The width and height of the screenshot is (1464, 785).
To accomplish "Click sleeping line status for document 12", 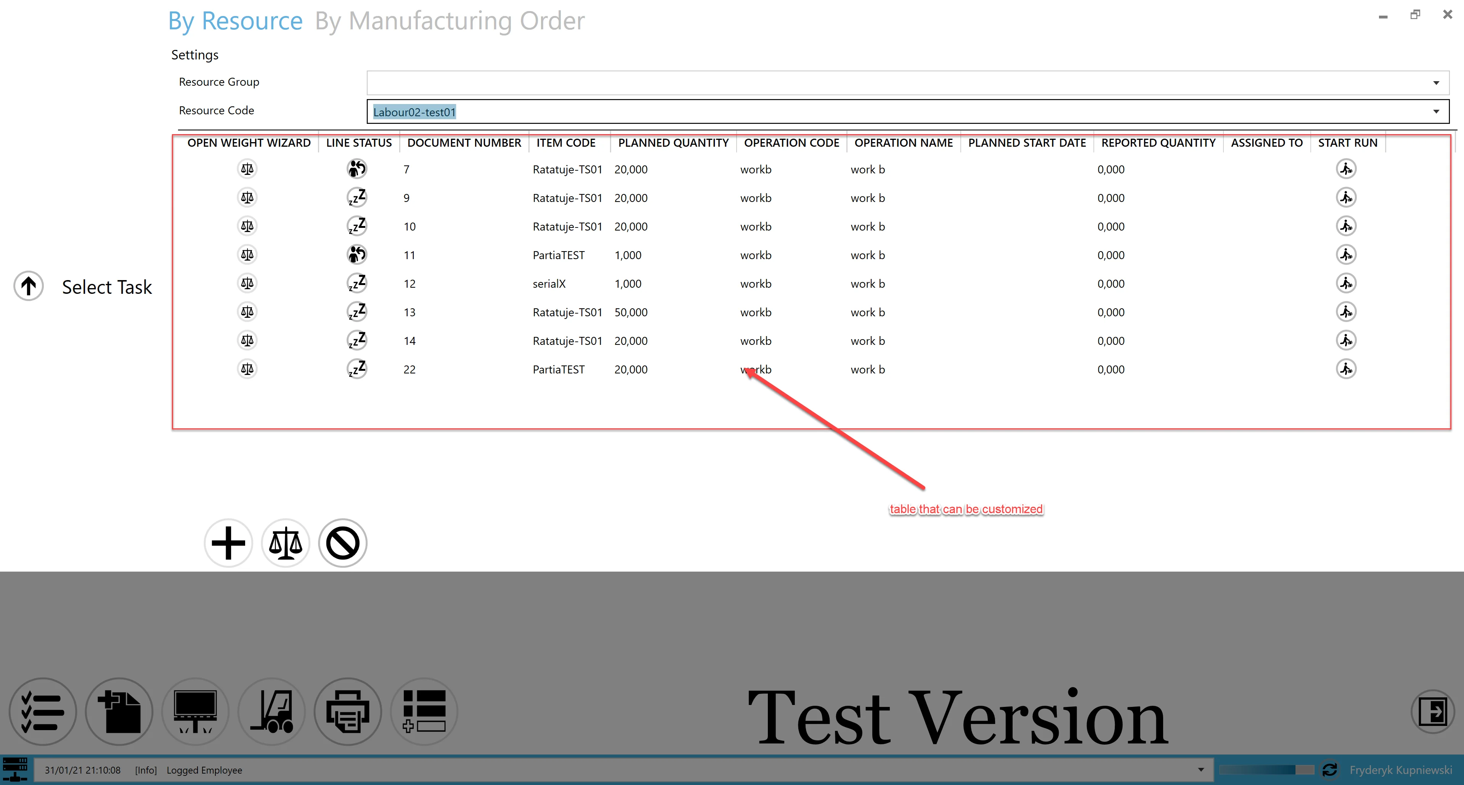I will [357, 283].
